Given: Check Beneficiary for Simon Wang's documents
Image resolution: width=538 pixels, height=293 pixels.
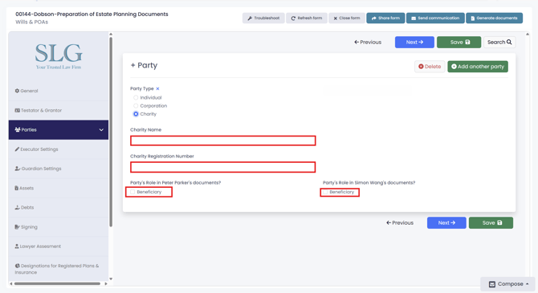Looking at the screenshot, I should (326, 192).
